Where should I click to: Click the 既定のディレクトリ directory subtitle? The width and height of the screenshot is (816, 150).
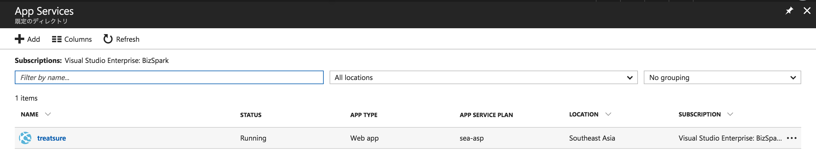(41, 21)
